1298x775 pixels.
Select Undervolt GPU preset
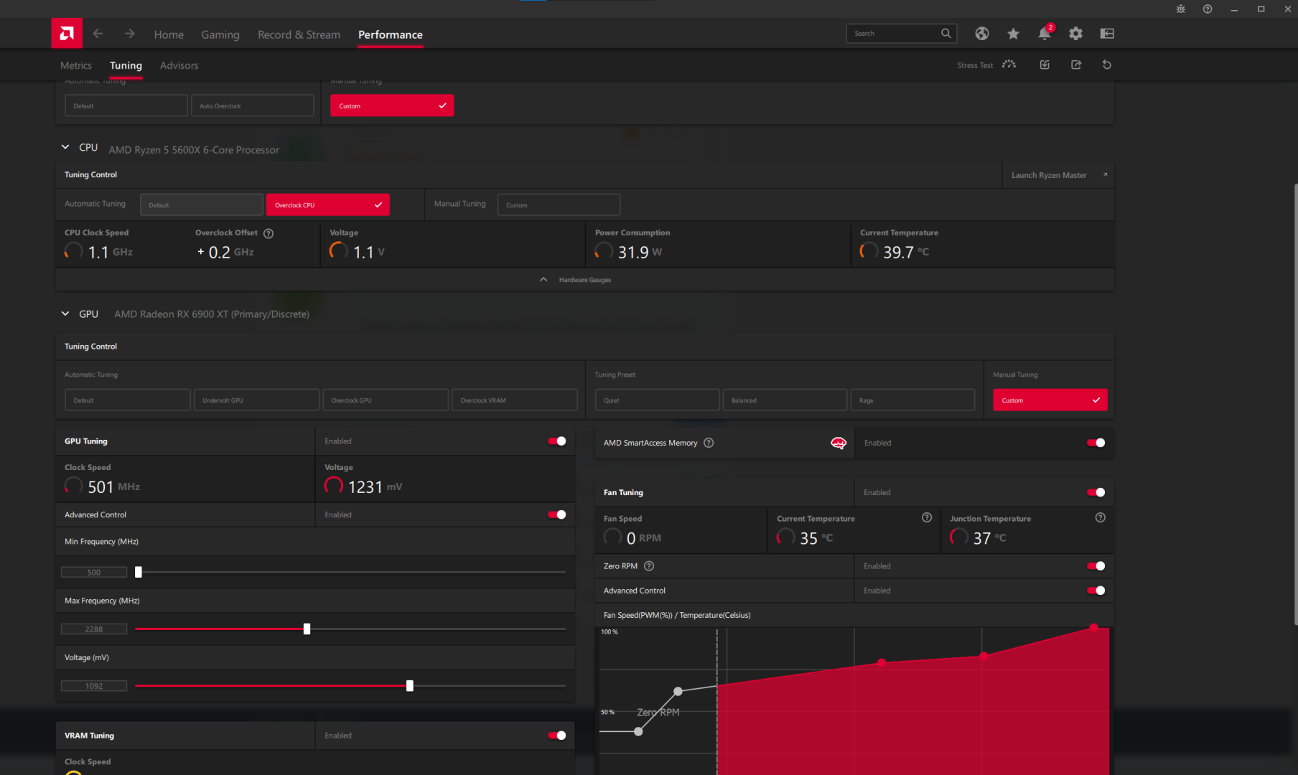click(x=256, y=400)
